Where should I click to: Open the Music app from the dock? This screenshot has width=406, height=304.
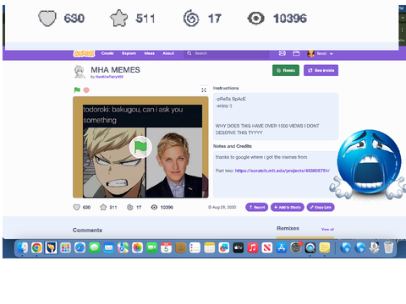pyautogui.click(x=253, y=248)
